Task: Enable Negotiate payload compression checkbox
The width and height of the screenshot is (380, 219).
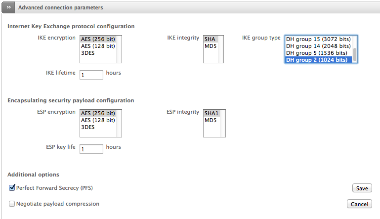Action: click(12, 204)
